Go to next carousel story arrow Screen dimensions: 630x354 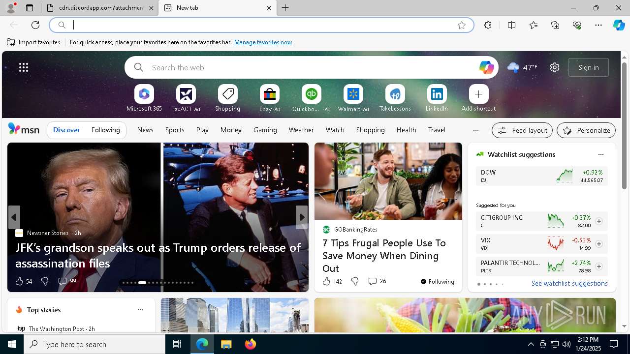(302, 217)
